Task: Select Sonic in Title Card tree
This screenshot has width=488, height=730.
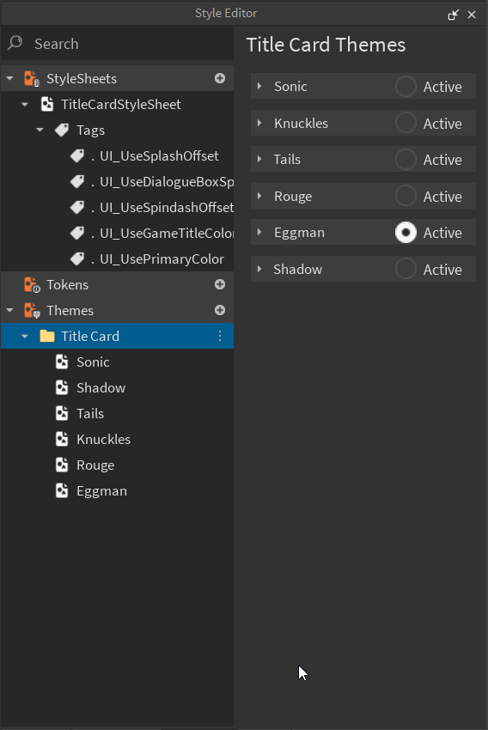Action: coord(93,362)
